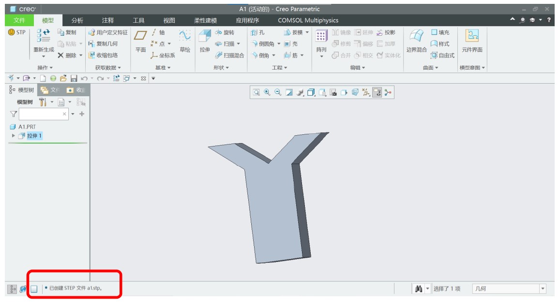
Task: Click the open file folder icon
Action: (x=63, y=78)
